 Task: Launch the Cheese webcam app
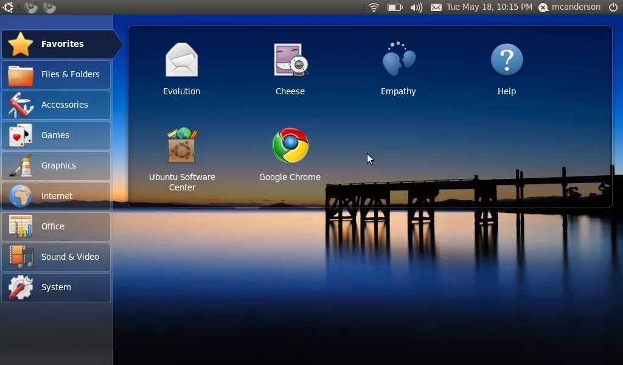pyautogui.click(x=290, y=68)
